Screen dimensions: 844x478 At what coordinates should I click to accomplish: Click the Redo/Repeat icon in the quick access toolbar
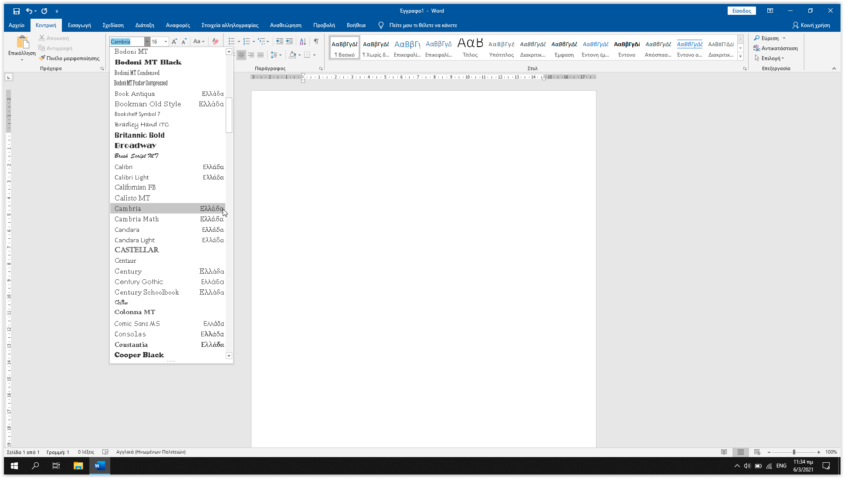44,11
